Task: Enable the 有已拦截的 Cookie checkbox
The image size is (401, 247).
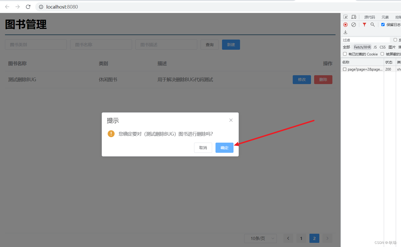Action: [x=345, y=54]
